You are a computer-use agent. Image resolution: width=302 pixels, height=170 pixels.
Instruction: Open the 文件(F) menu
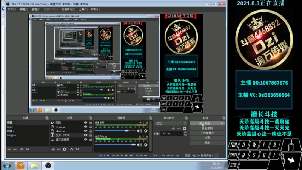(x=12, y=9)
